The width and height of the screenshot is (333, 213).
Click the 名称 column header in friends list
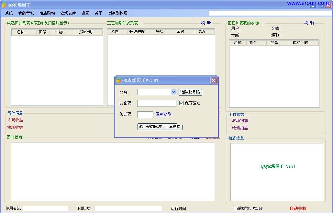tap(117, 32)
